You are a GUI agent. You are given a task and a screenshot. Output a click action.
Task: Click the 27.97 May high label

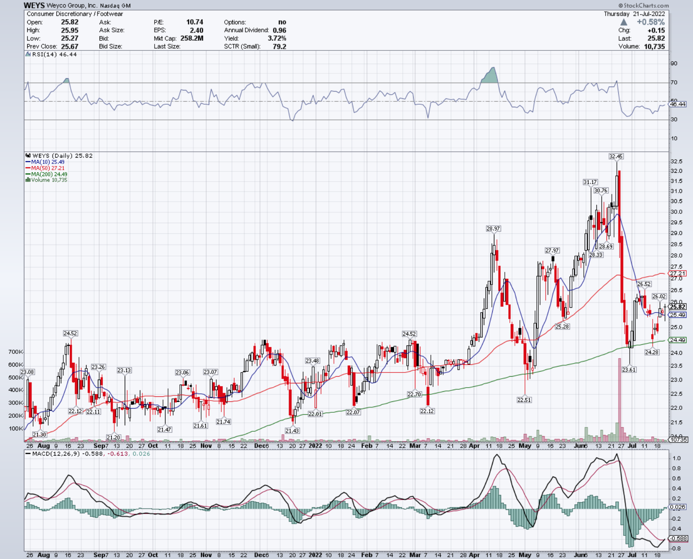552,250
